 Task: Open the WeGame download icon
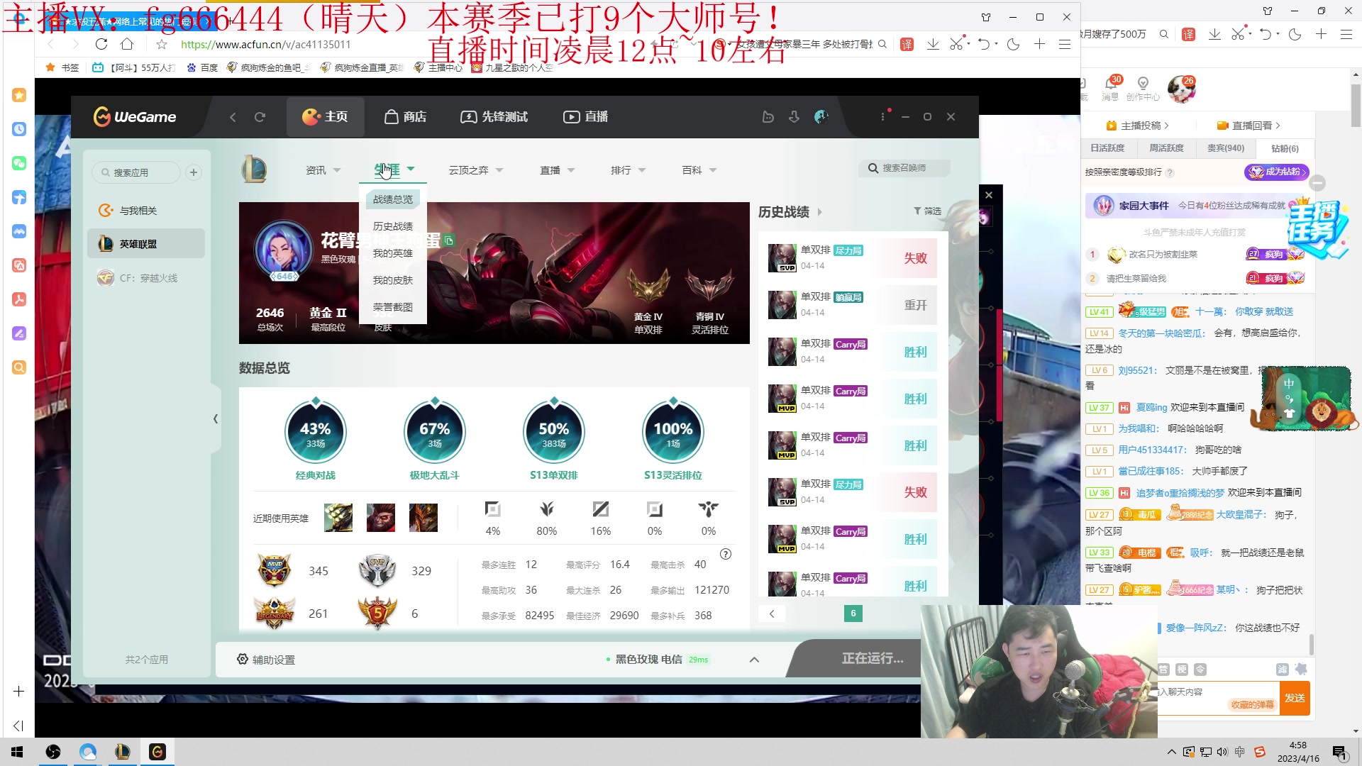point(794,117)
